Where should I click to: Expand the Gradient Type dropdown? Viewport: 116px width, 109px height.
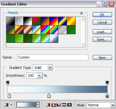(x=50, y=68)
